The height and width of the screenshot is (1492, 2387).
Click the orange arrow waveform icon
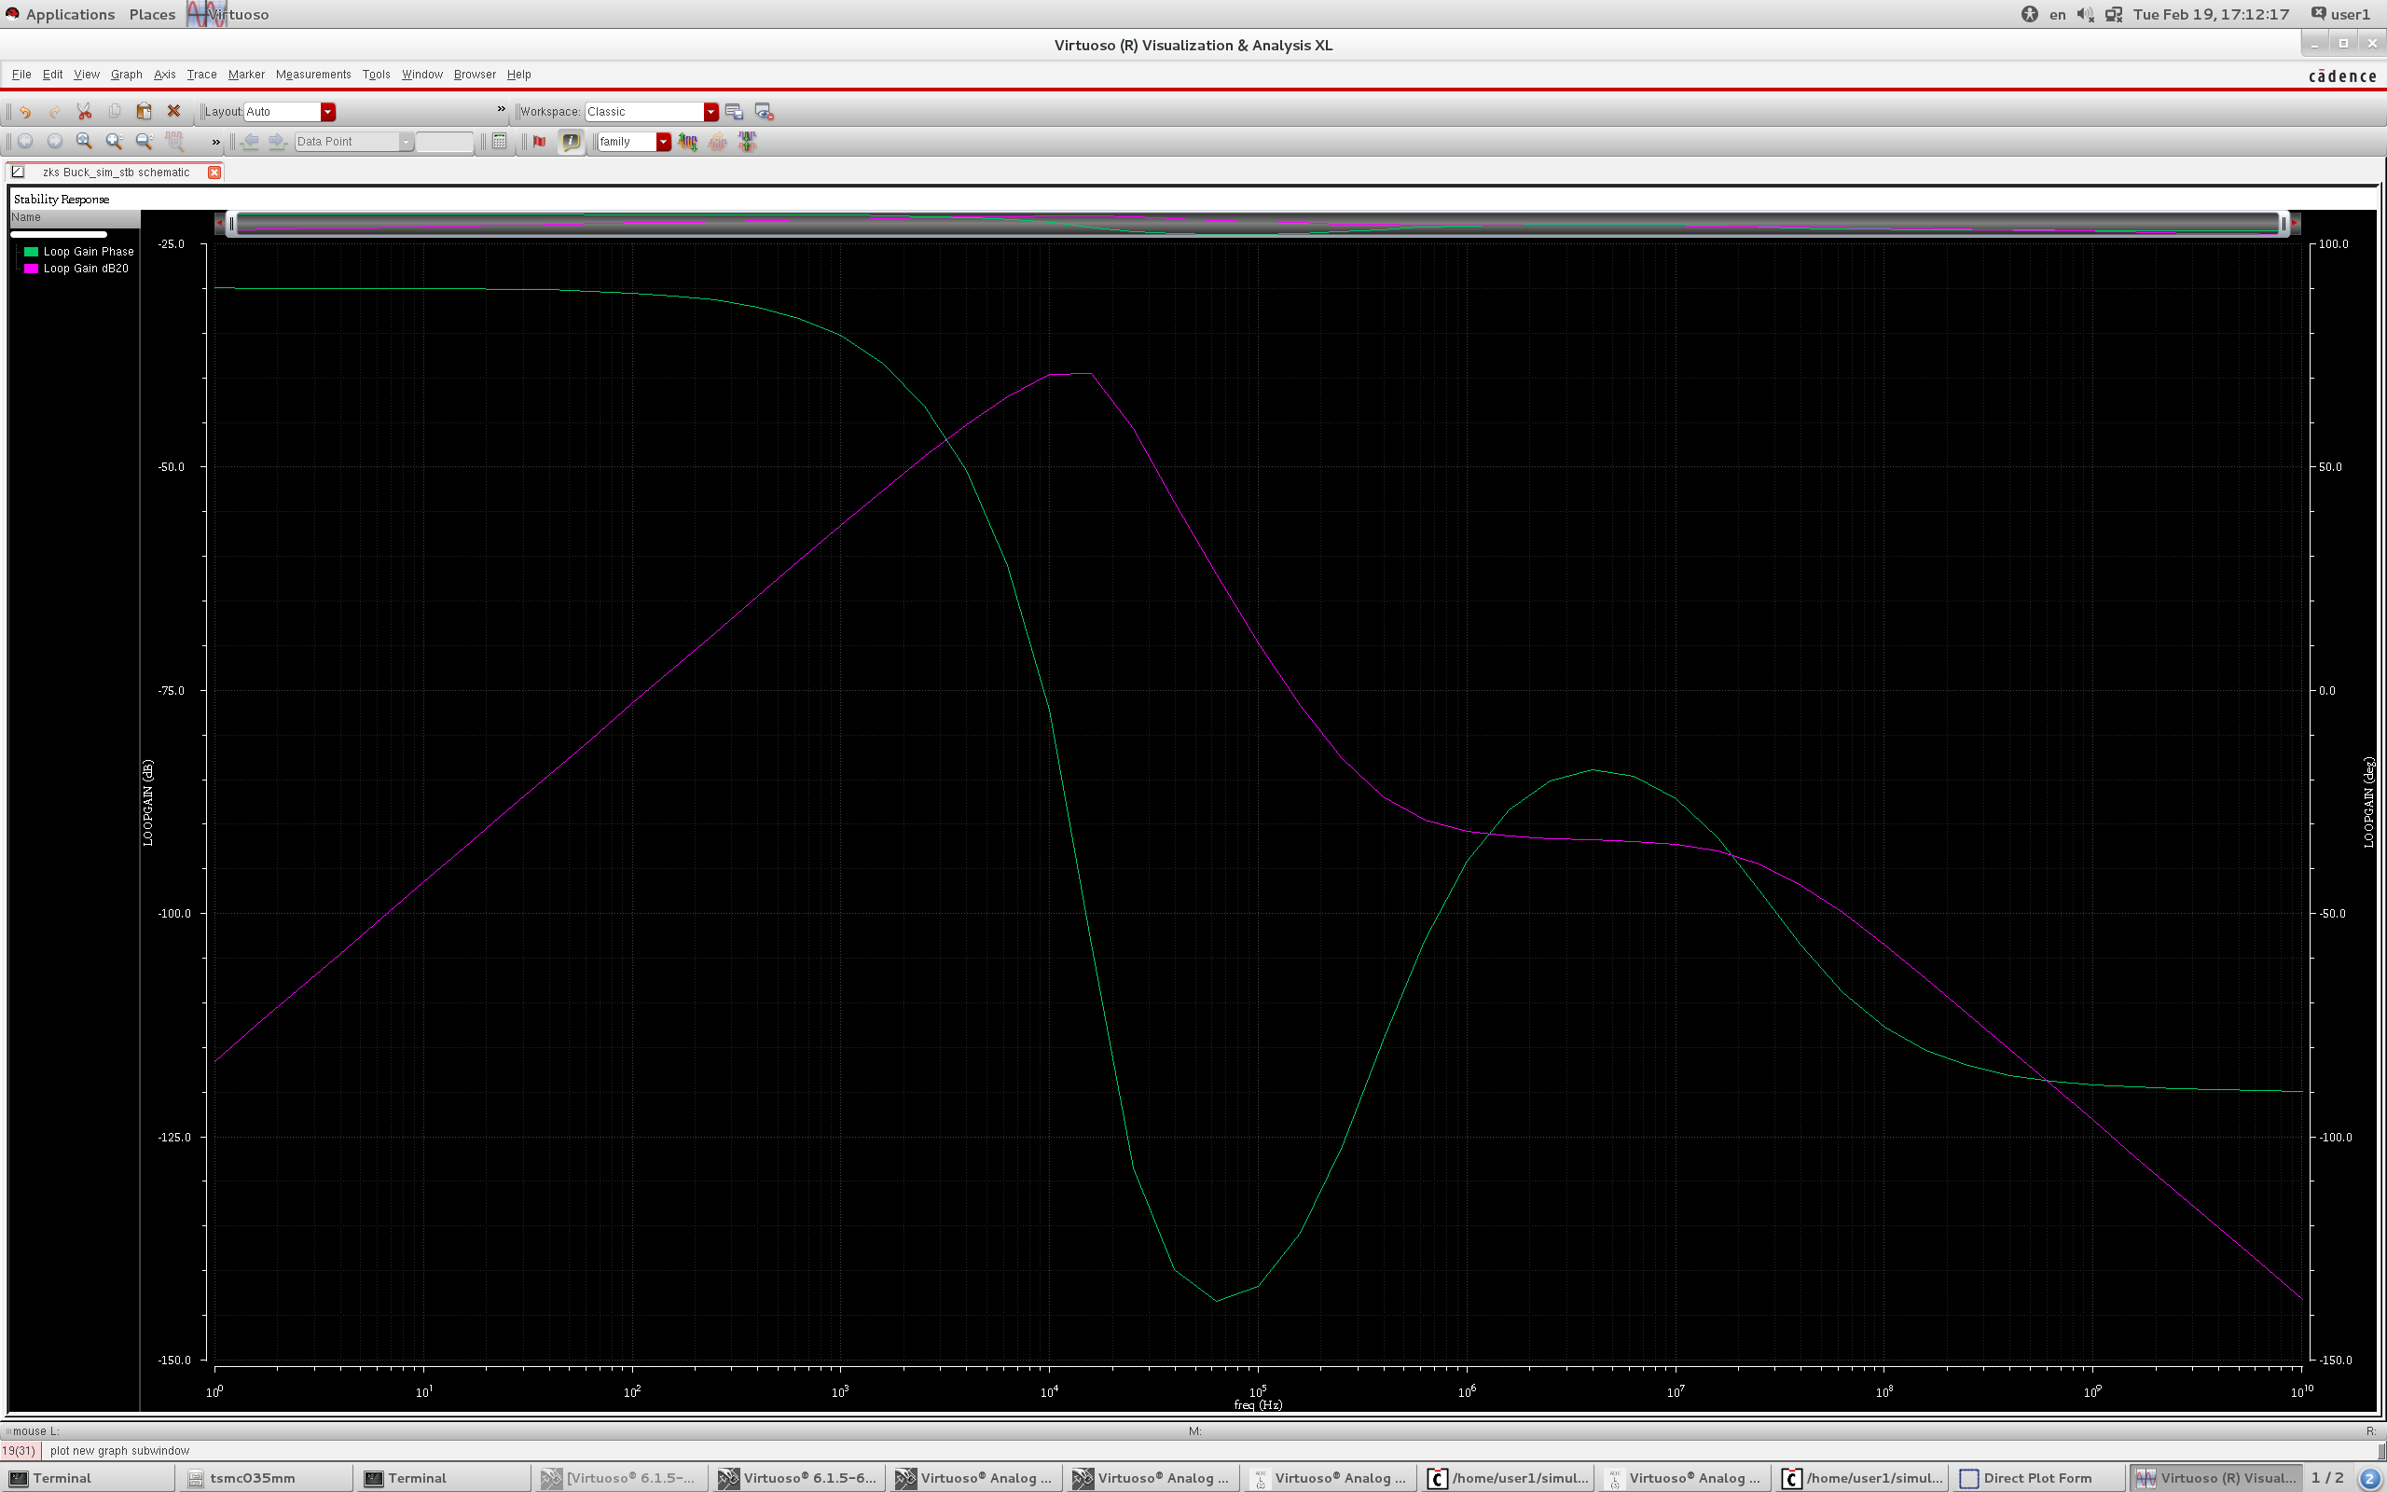pos(717,141)
